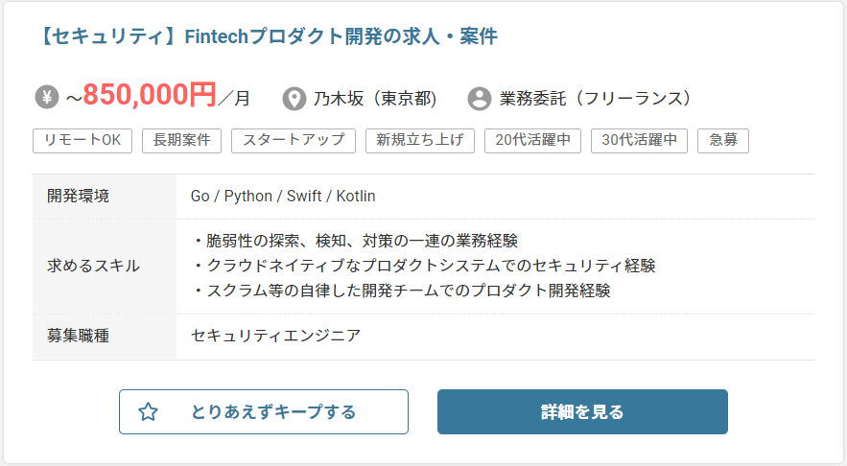
Task: Click the star icon in keep button
Action: (148, 412)
